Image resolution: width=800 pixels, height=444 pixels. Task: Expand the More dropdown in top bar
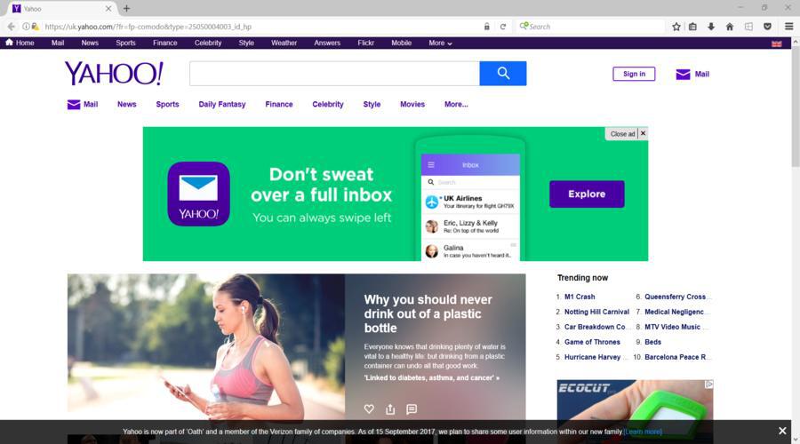point(440,43)
